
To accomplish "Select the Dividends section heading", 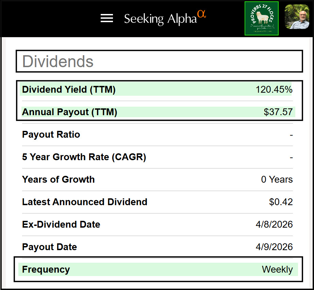I will pos(58,62).
